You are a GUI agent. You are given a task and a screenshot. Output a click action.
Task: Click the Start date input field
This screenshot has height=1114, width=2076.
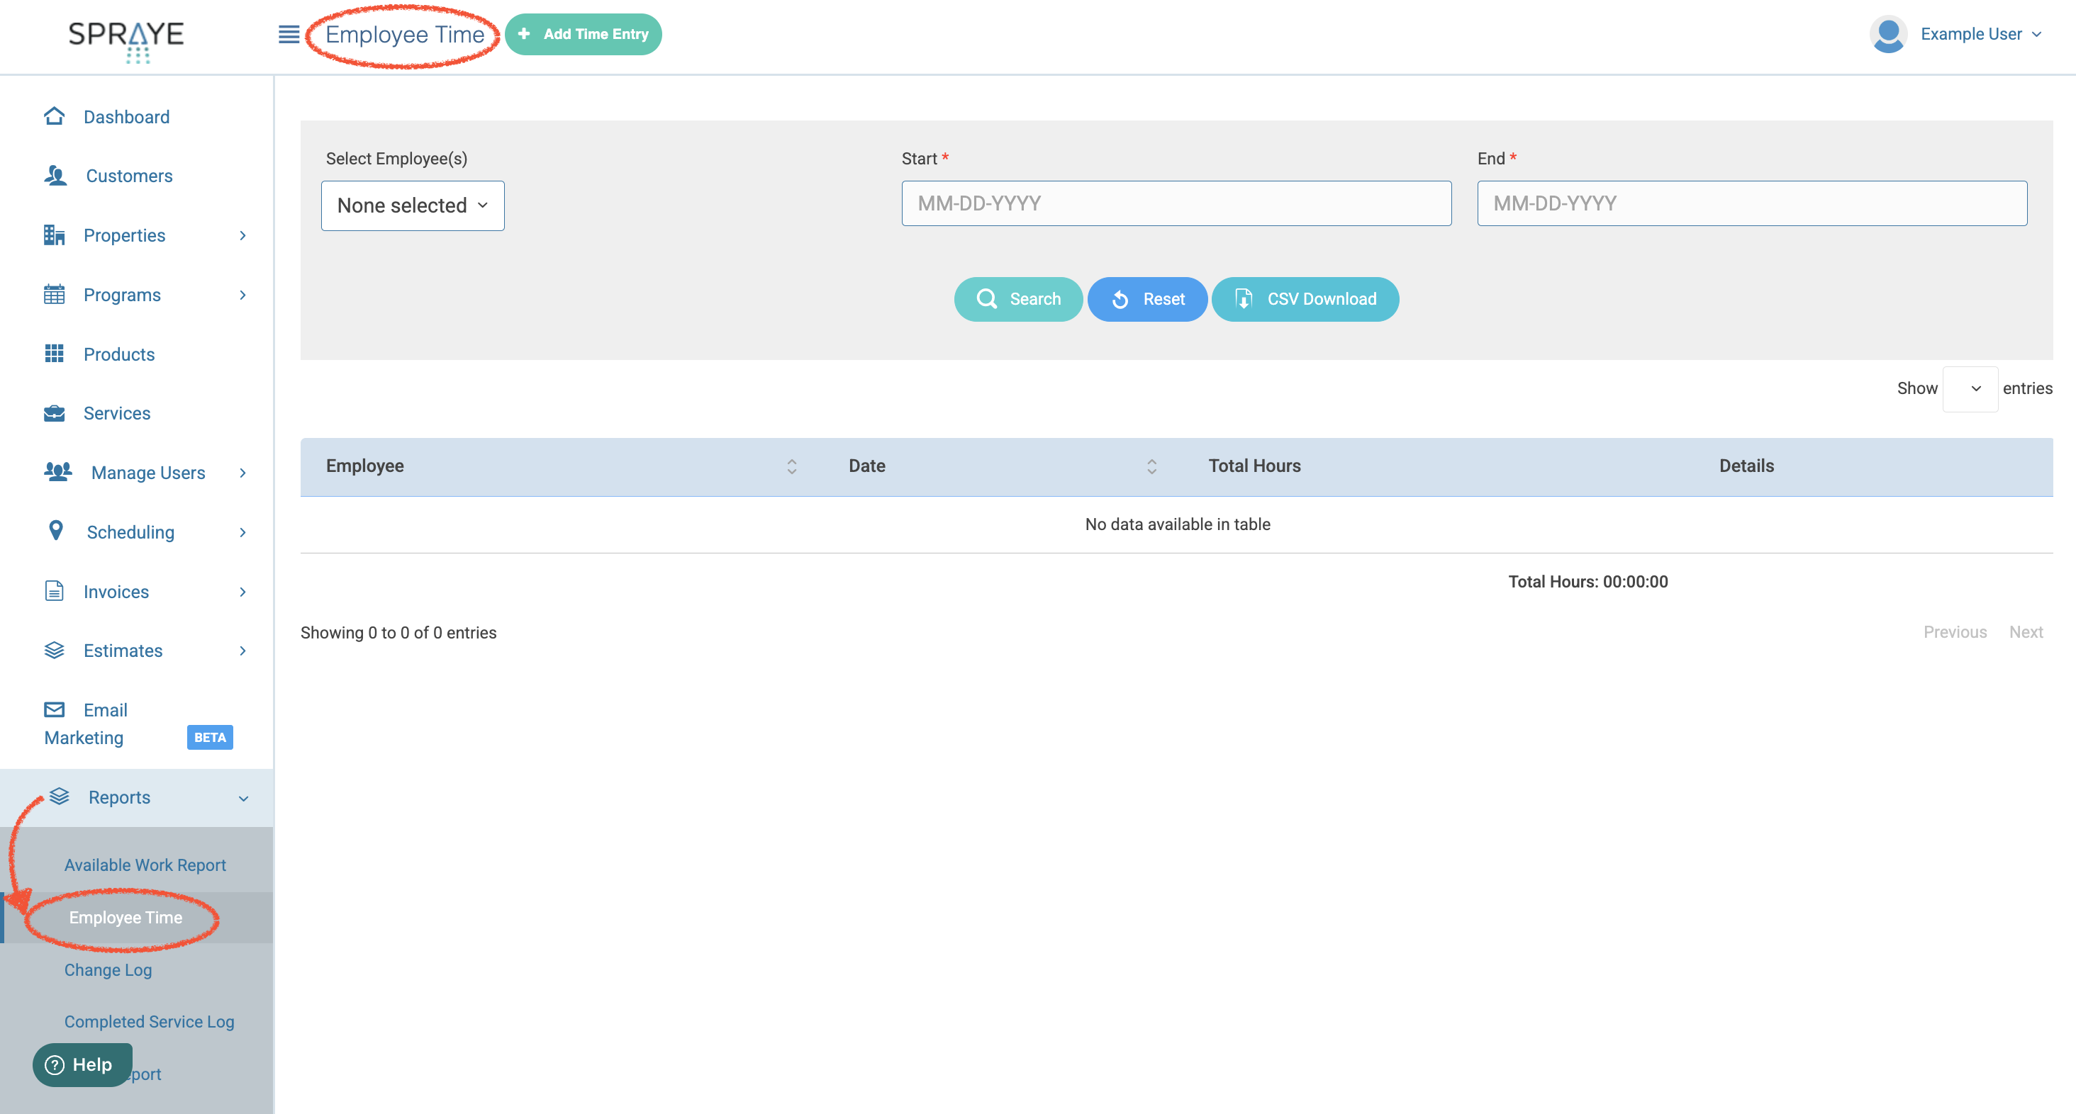click(x=1176, y=204)
